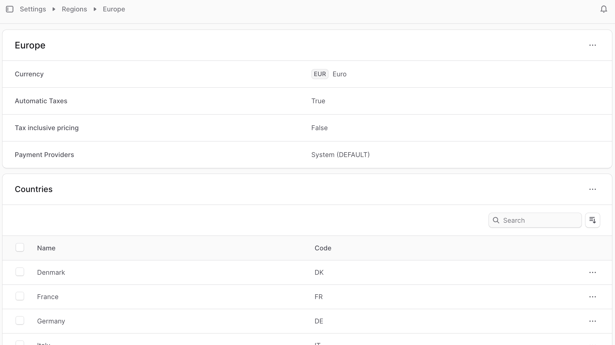Check the select-all countries checkbox

[20, 248]
